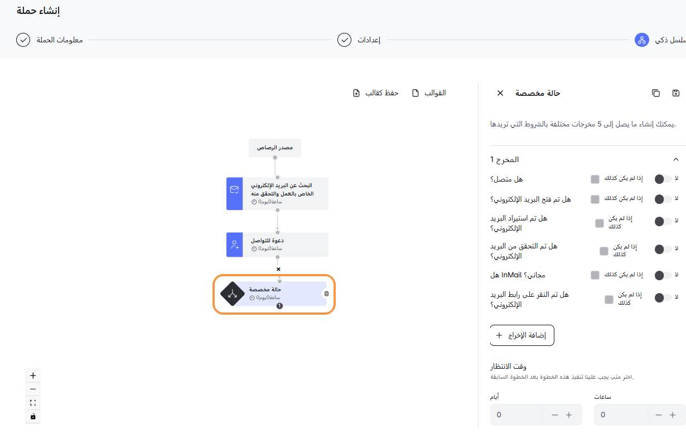
Task: Delete the حالة مخصصة node via trash icon
Action: pos(326,294)
